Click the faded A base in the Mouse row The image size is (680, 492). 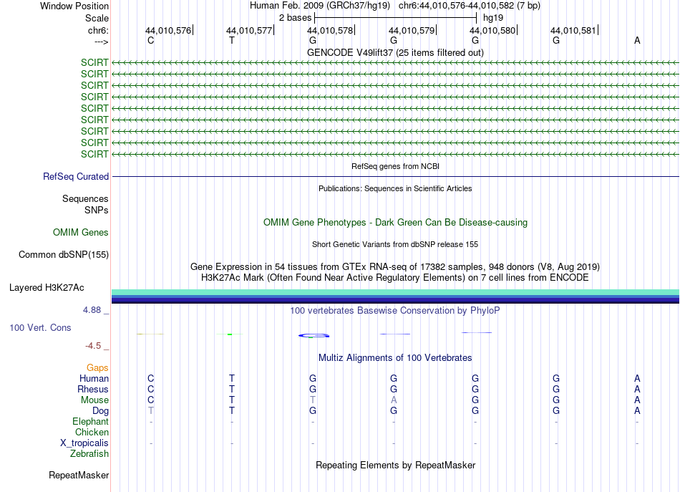(x=394, y=400)
